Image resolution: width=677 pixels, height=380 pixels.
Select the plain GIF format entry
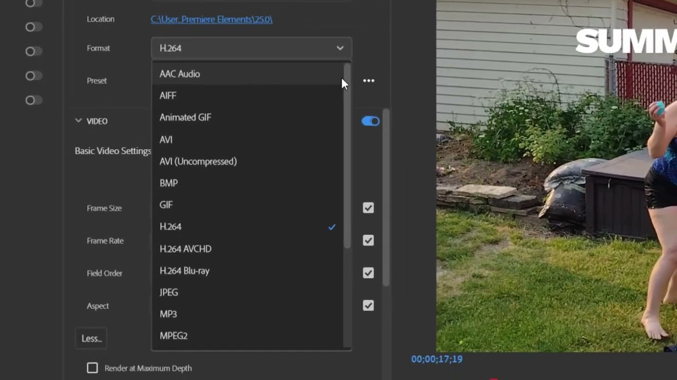[x=248, y=205]
